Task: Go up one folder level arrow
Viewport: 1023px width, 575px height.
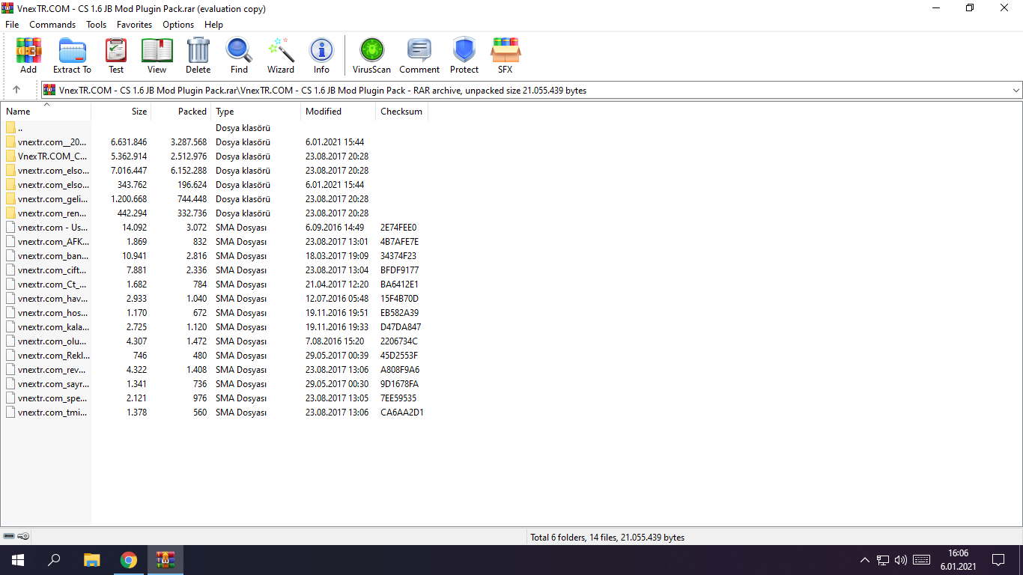Action: point(16,90)
